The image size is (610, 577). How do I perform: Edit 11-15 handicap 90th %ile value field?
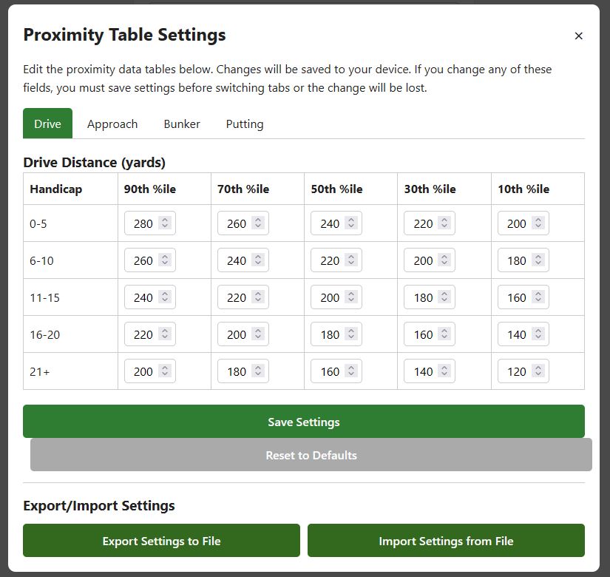(x=150, y=297)
